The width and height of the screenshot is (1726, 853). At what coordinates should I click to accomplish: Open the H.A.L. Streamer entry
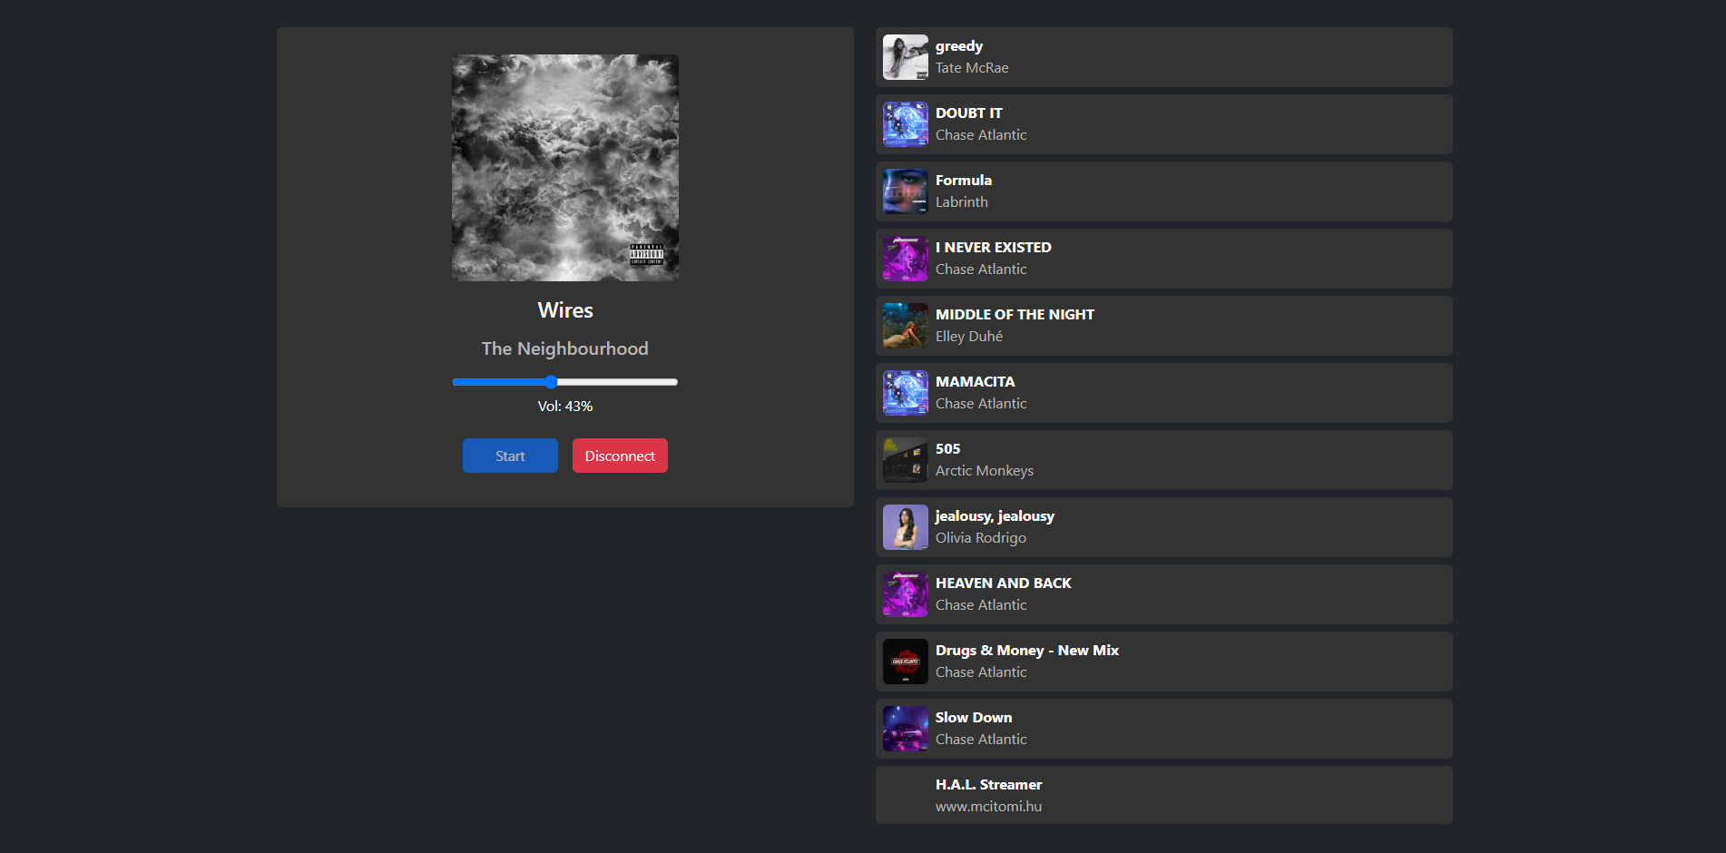coord(1163,795)
